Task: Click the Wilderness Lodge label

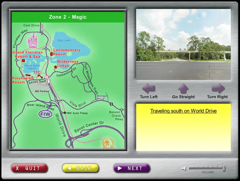Action: 68,64
